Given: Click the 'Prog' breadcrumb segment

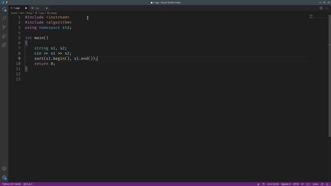Looking at the screenshot, I should [x=29, y=13].
